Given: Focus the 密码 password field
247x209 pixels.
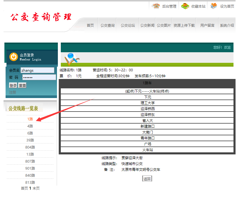Looking at the screenshot, I should (x=39, y=77).
